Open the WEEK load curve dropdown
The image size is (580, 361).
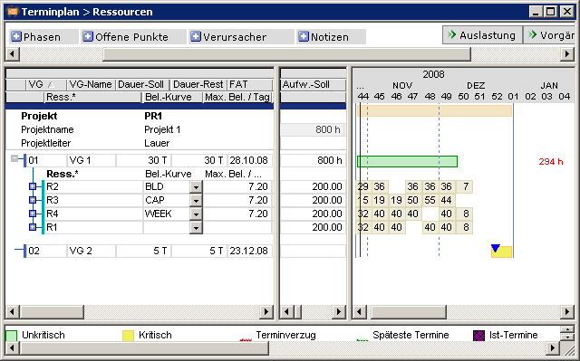tap(196, 214)
